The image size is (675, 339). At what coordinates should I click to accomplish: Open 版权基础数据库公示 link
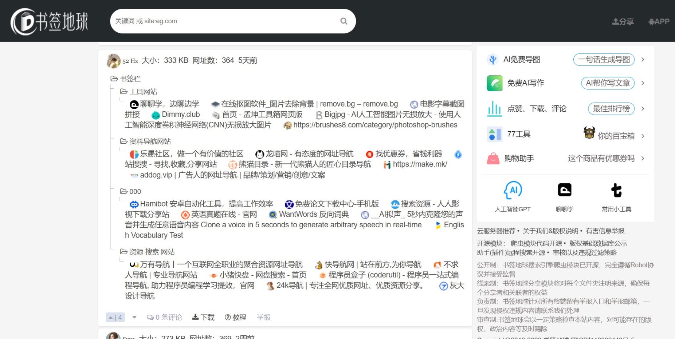coord(598,243)
